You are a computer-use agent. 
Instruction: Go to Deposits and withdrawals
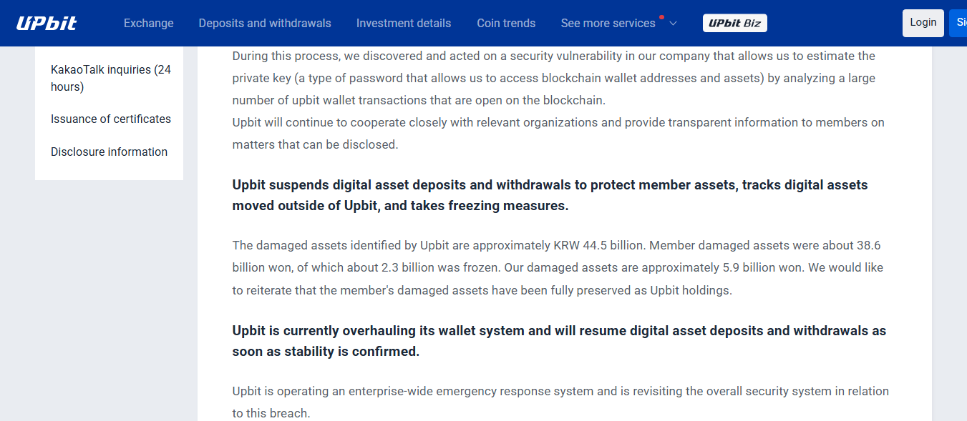click(265, 23)
